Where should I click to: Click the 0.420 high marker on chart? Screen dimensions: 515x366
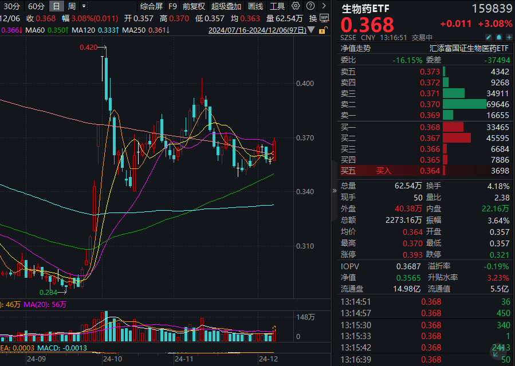coord(88,48)
